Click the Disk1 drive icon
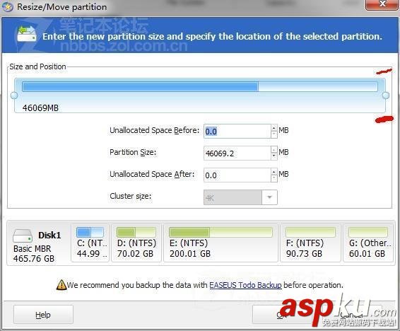The image size is (400, 331). 23,236
